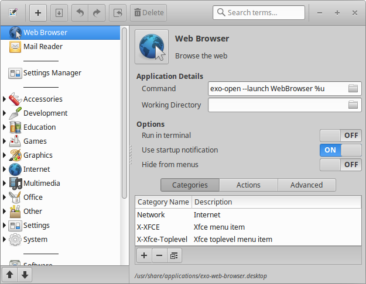The width and height of the screenshot is (366, 284).
Task: Click the undo arrow in toolbar
Action: point(80,12)
